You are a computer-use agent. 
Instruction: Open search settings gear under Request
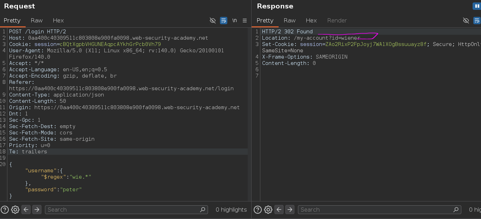(x=15, y=210)
